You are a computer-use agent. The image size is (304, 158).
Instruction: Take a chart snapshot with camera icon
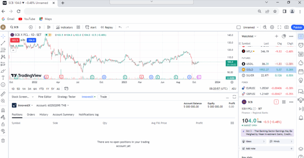pyautogui.click(x=287, y=27)
